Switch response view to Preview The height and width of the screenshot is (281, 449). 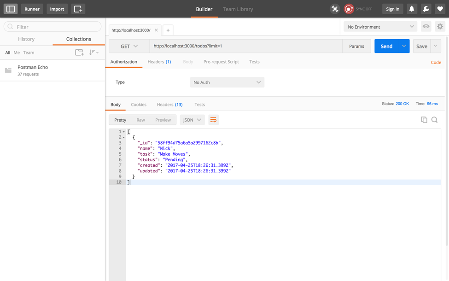coord(163,119)
